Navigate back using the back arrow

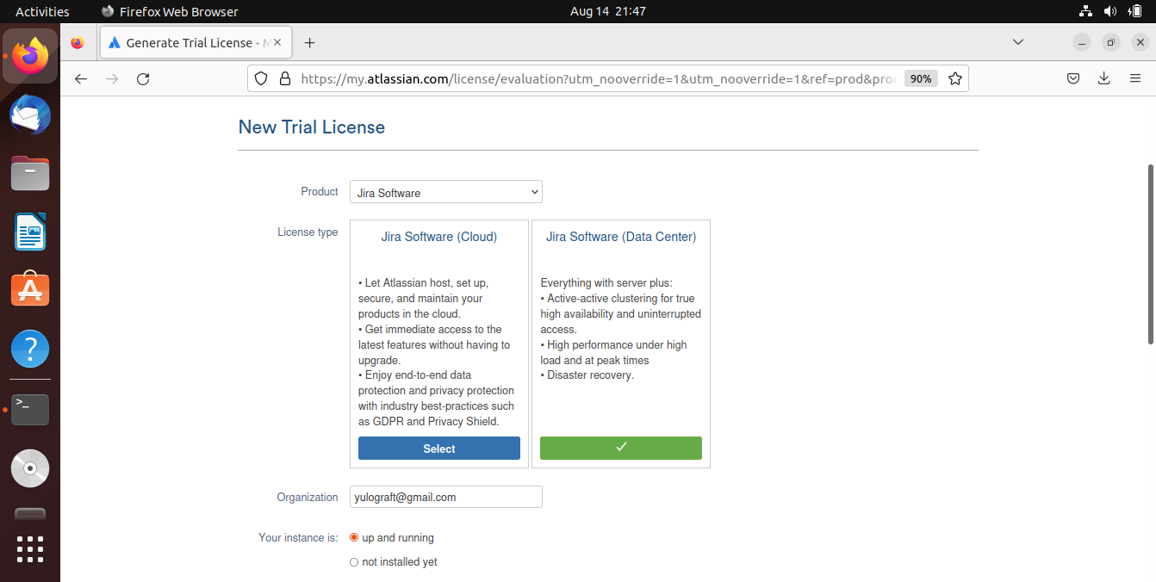click(x=80, y=78)
